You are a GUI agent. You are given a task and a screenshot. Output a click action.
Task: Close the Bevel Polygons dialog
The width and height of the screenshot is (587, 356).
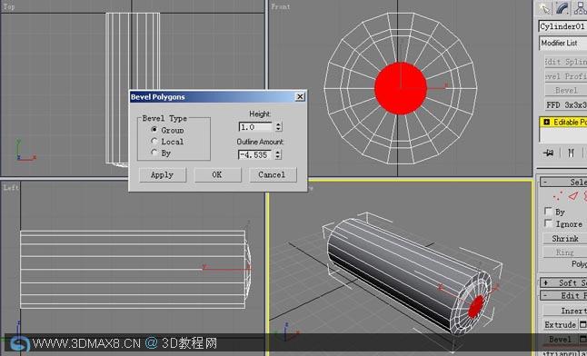point(300,96)
